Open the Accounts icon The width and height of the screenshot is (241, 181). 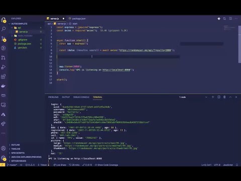coord(4,148)
